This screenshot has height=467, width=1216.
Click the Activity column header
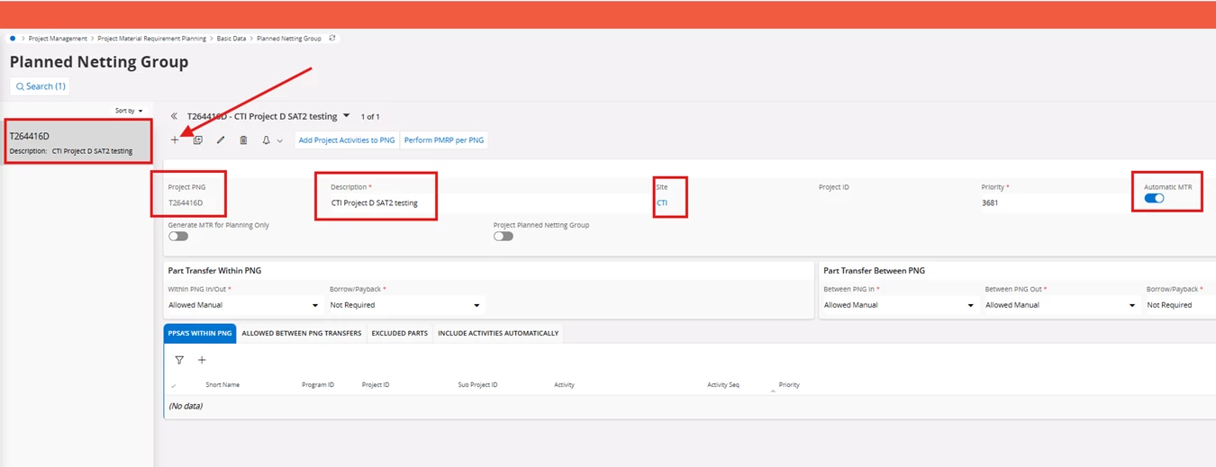pyautogui.click(x=564, y=385)
